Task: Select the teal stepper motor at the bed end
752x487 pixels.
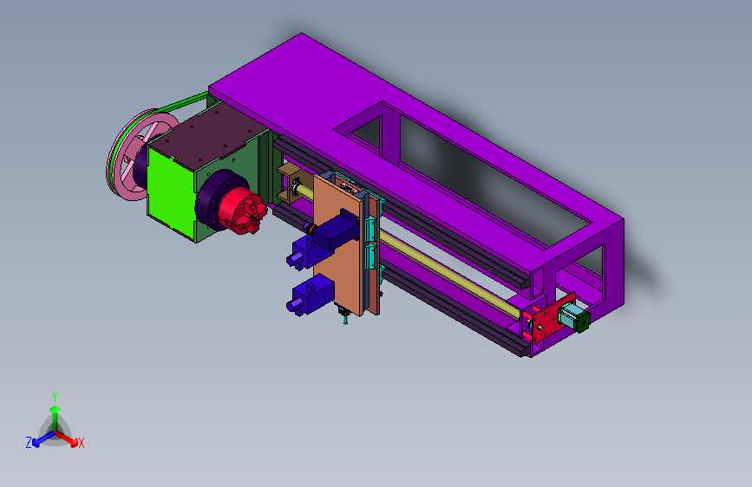Action: click(574, 318)
